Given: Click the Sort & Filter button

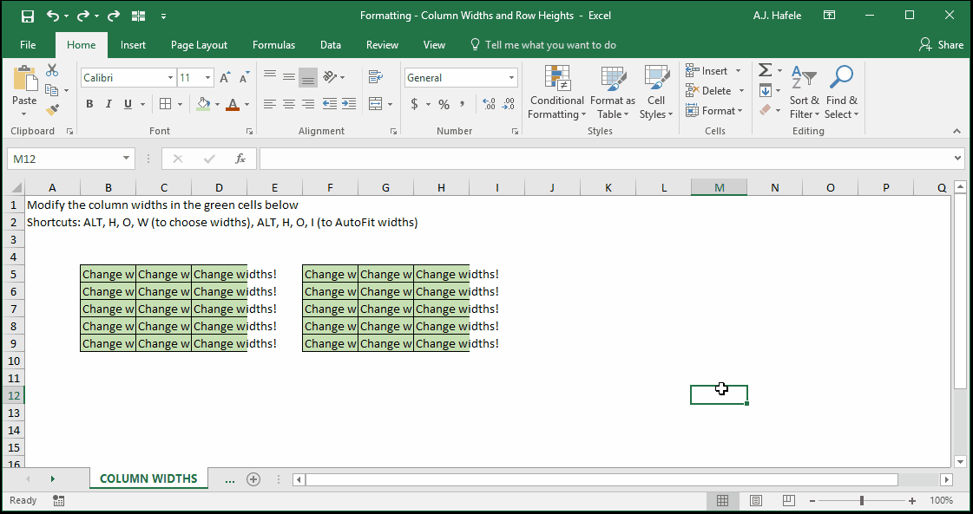Looking at the screenshot, I should [805, 92].
